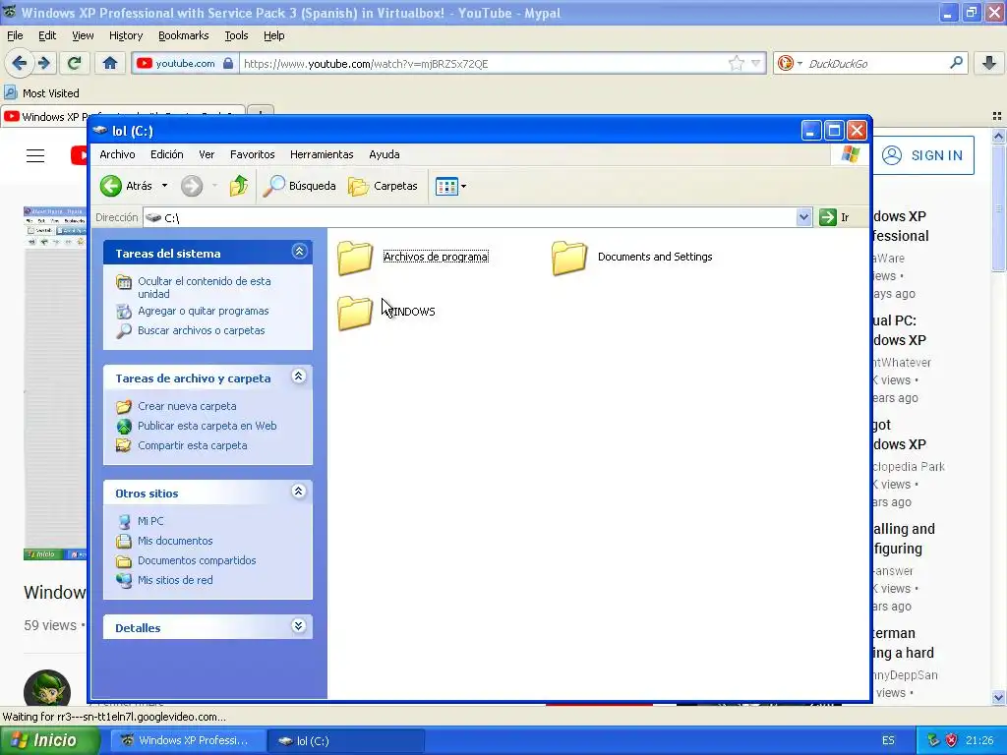1007x755 pixels.
Task: Select Archivos de programa folder icon
Action: click(x=355, y=258)
